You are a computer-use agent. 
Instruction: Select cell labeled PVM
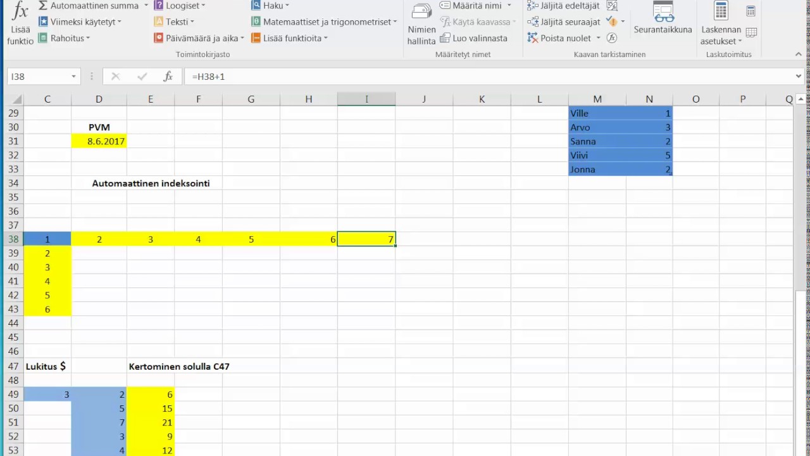tap(99, 127)
